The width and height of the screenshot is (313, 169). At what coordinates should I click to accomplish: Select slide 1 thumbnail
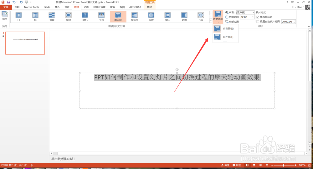coord(25,43)
